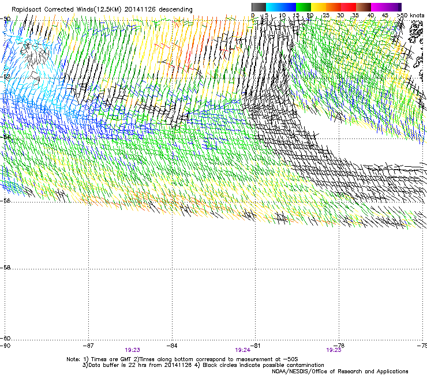Click the Data buffer is 22 hrs note
The image size is (427, 375).
coord(137,365)
